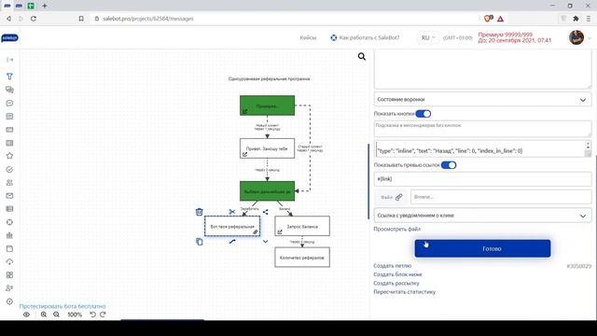Click the Brave shields icon in address bar
Screen dimensions: 597x336
(x=488, y=19)
